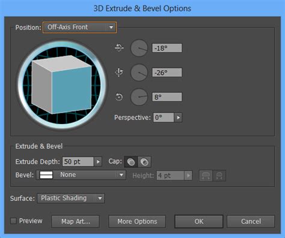This screenshot has height=238, width=285.
Task: Expand the Perspective slider arrow
Action: click(178, 118)
